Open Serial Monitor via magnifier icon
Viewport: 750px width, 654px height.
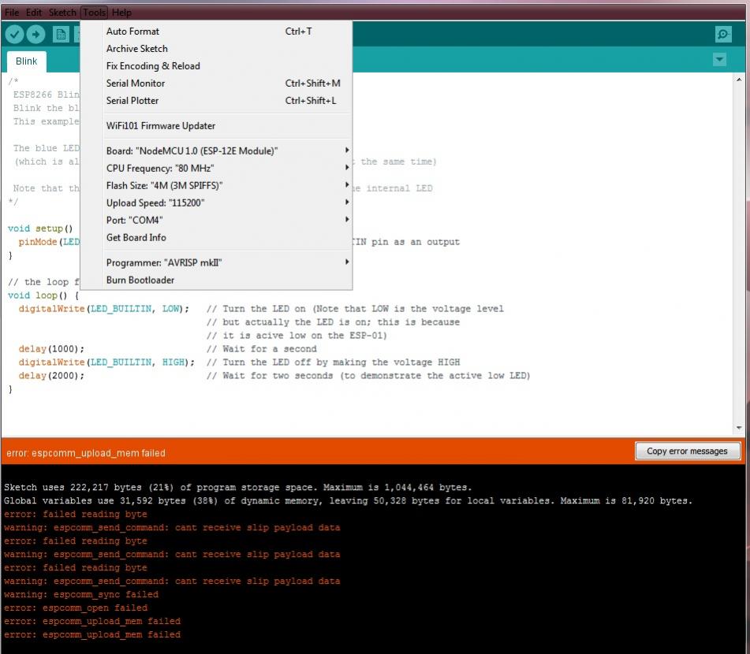[722, 34]
